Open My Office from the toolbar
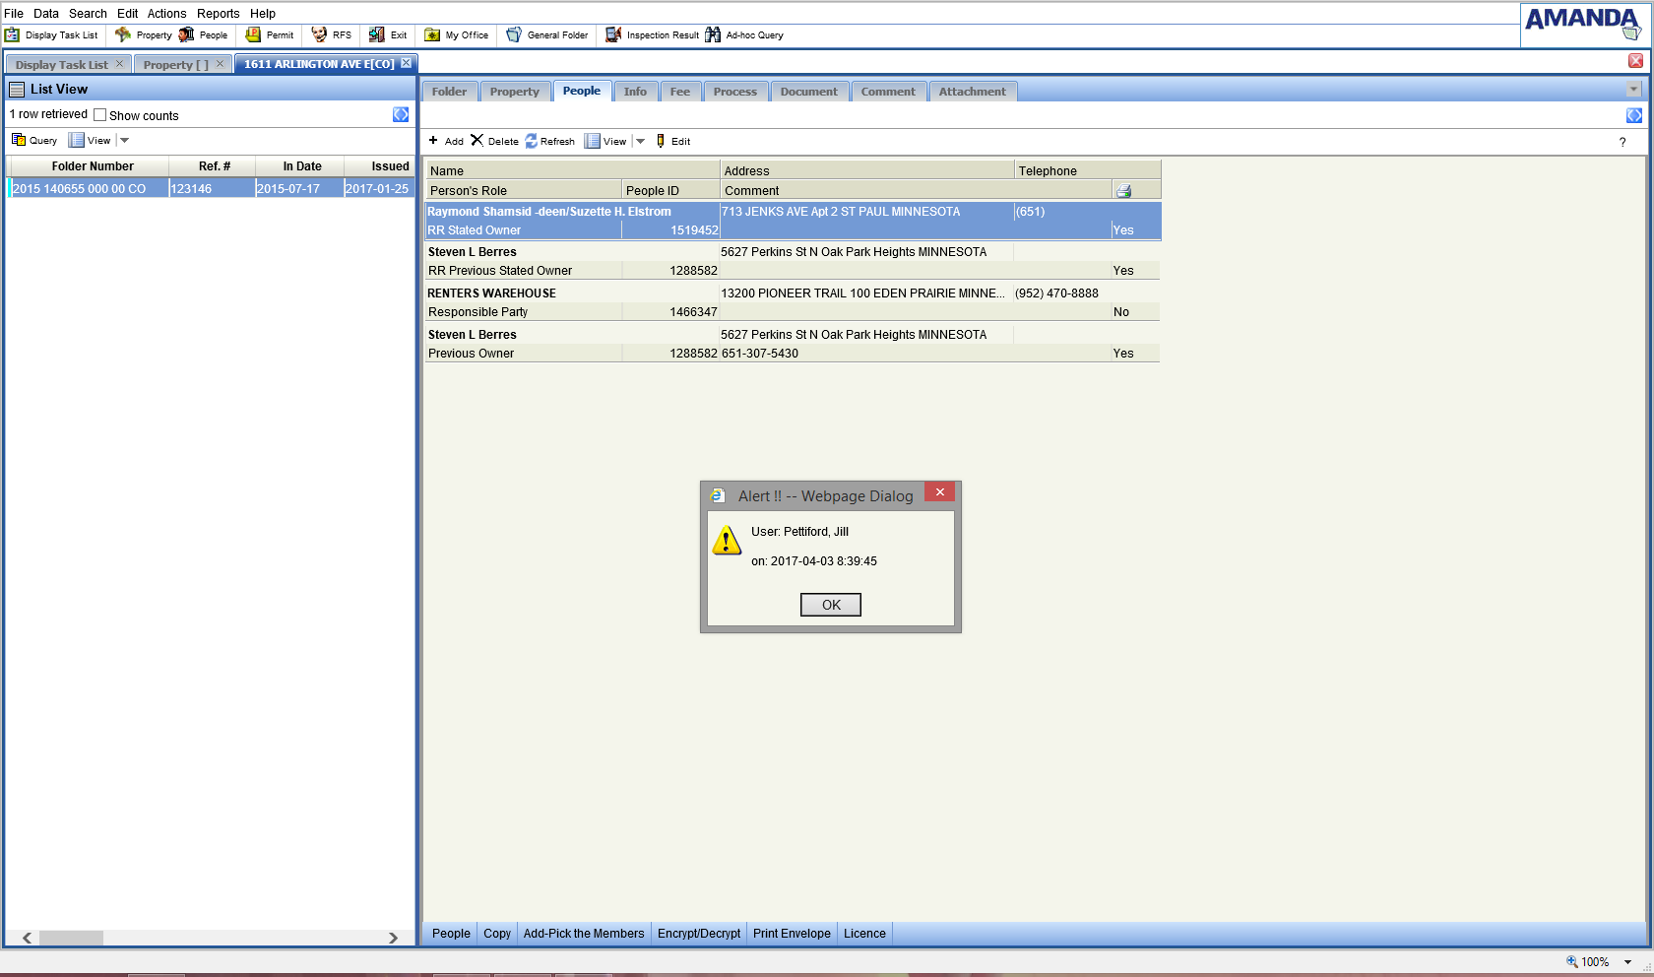The image size is (1654, 977). pos(432,35)
